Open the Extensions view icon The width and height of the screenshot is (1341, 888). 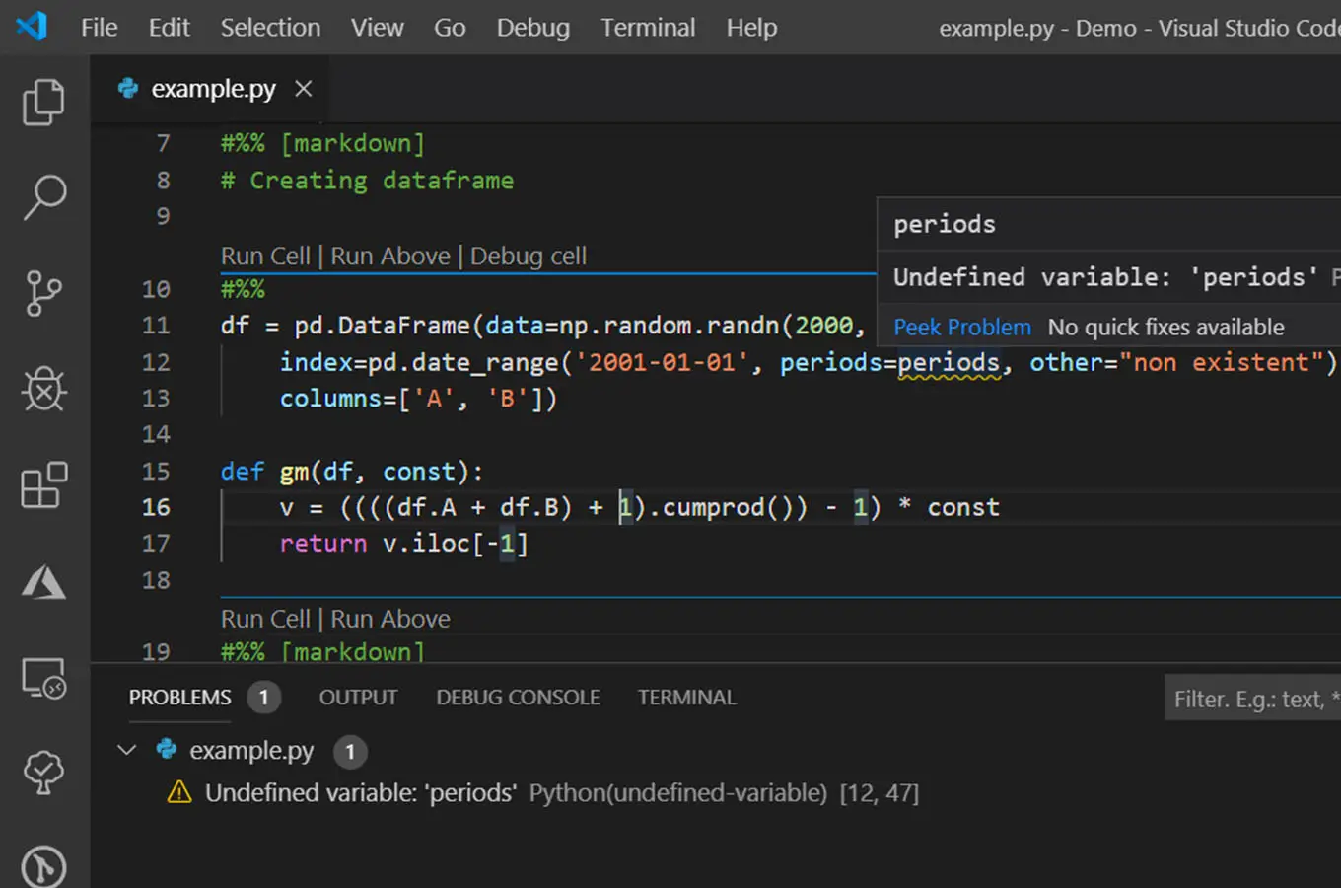pyautogui.click(x=43, y=485)
